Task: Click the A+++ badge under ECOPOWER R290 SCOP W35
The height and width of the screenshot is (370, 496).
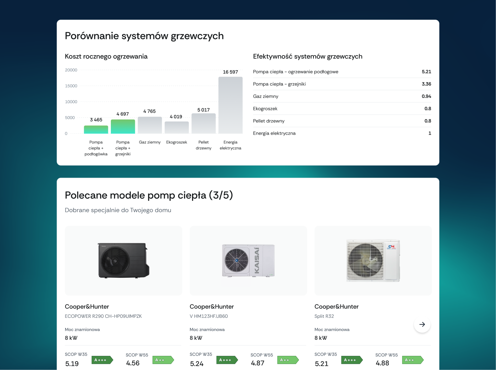Action: pyautogui.click(x=102, y=360)
